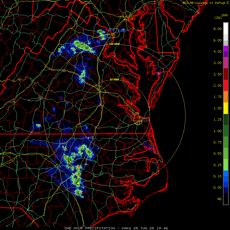Click the 0.10 legend value
Screen dimensions: 230x230
217,176
